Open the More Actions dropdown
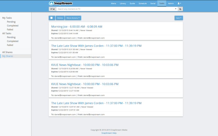Viewport: 218px width, 136px height. pos(73,18)
